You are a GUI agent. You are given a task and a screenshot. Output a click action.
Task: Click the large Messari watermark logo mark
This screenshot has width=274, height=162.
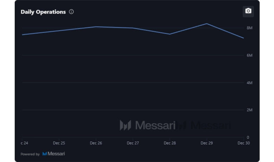pos(125,125)
